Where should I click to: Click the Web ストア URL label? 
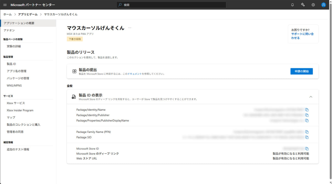click(87, 159)
